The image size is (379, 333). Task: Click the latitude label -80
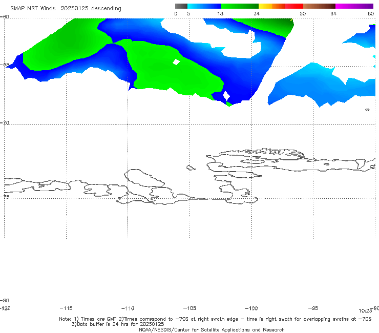5,300
